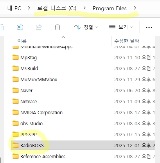Viewport: 160px width, 163px height.
Task: Select the Reference Assemblies folder
Action: click(x=43, y=157)
